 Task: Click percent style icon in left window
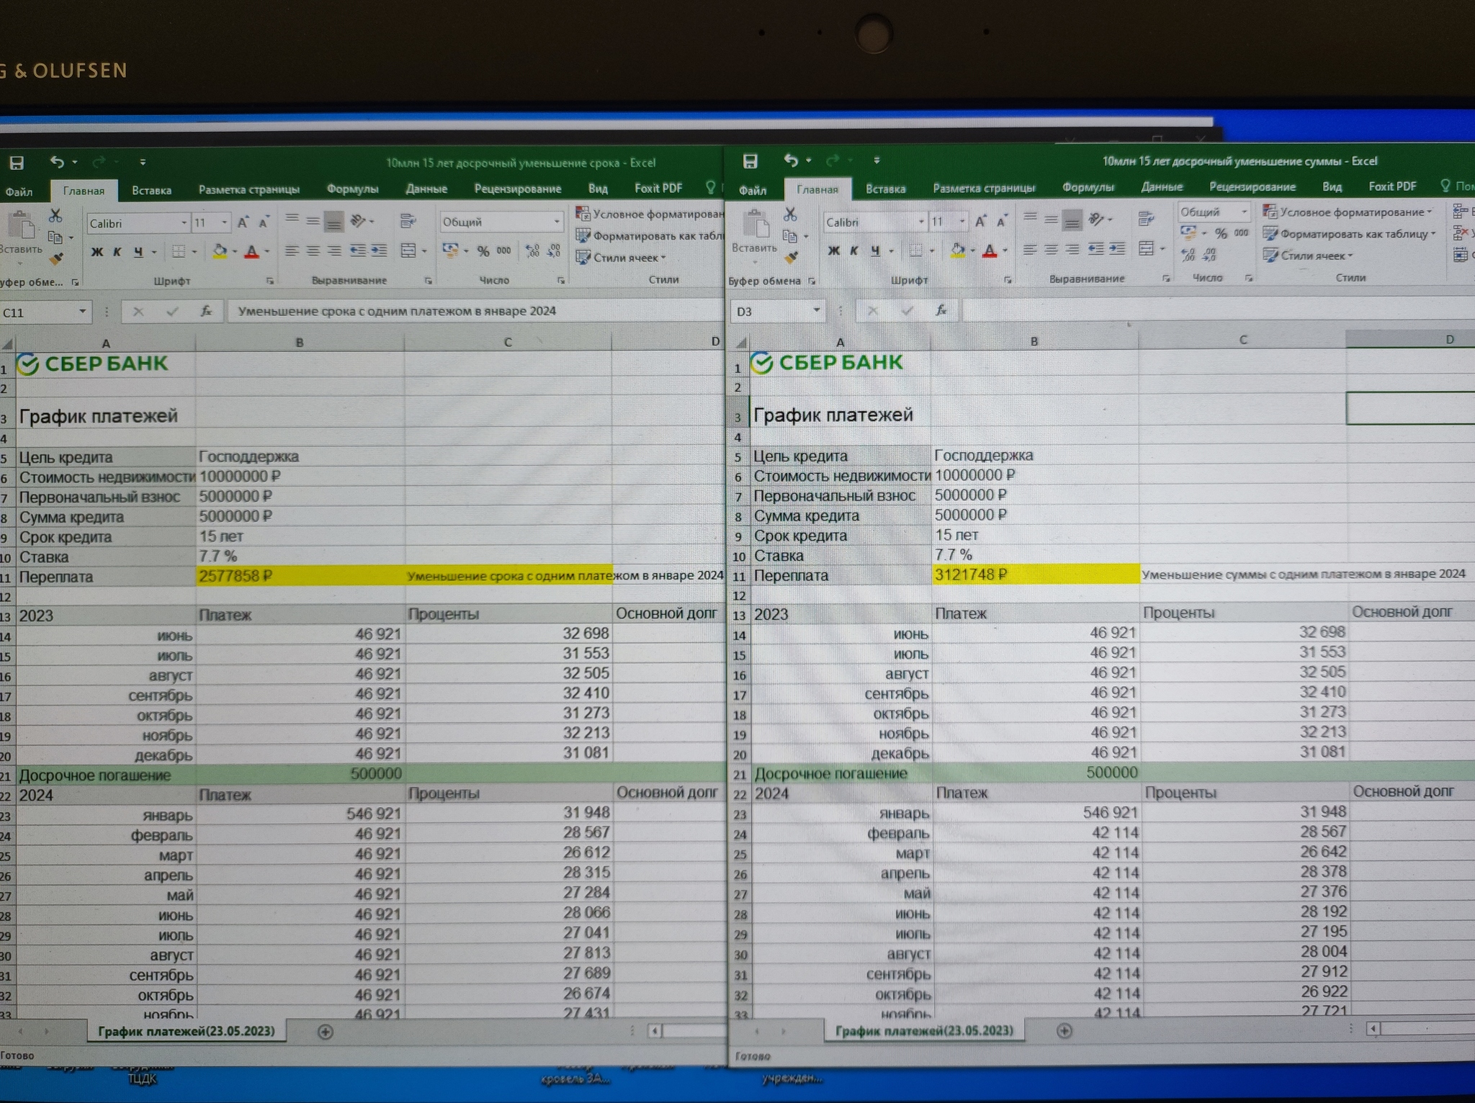pyautogui.click(x=483, y=251)
